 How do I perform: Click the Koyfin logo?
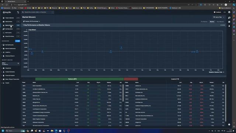pyautogui.click(x=7, y=12)
